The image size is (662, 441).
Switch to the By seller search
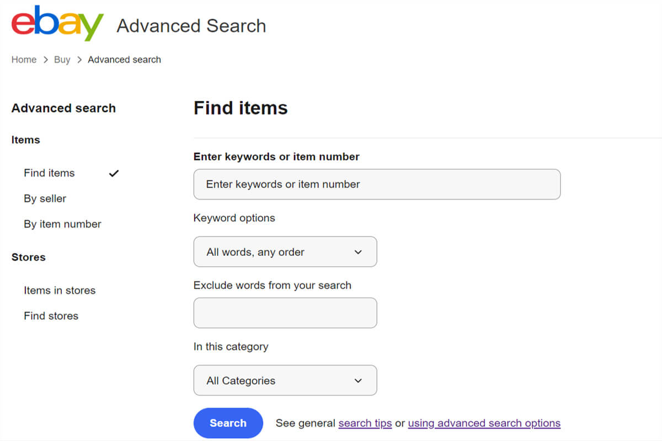point(45,198)
